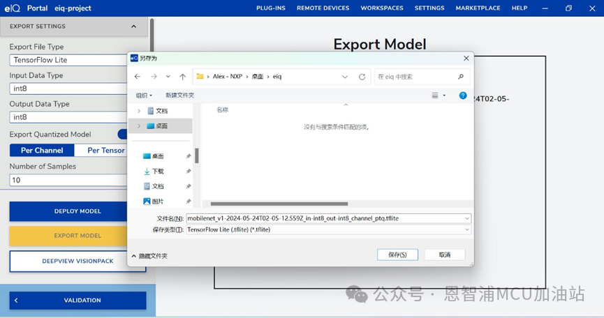Open the Input Data Type dropdown
The image size is (604, 318).
click(68, 89)
